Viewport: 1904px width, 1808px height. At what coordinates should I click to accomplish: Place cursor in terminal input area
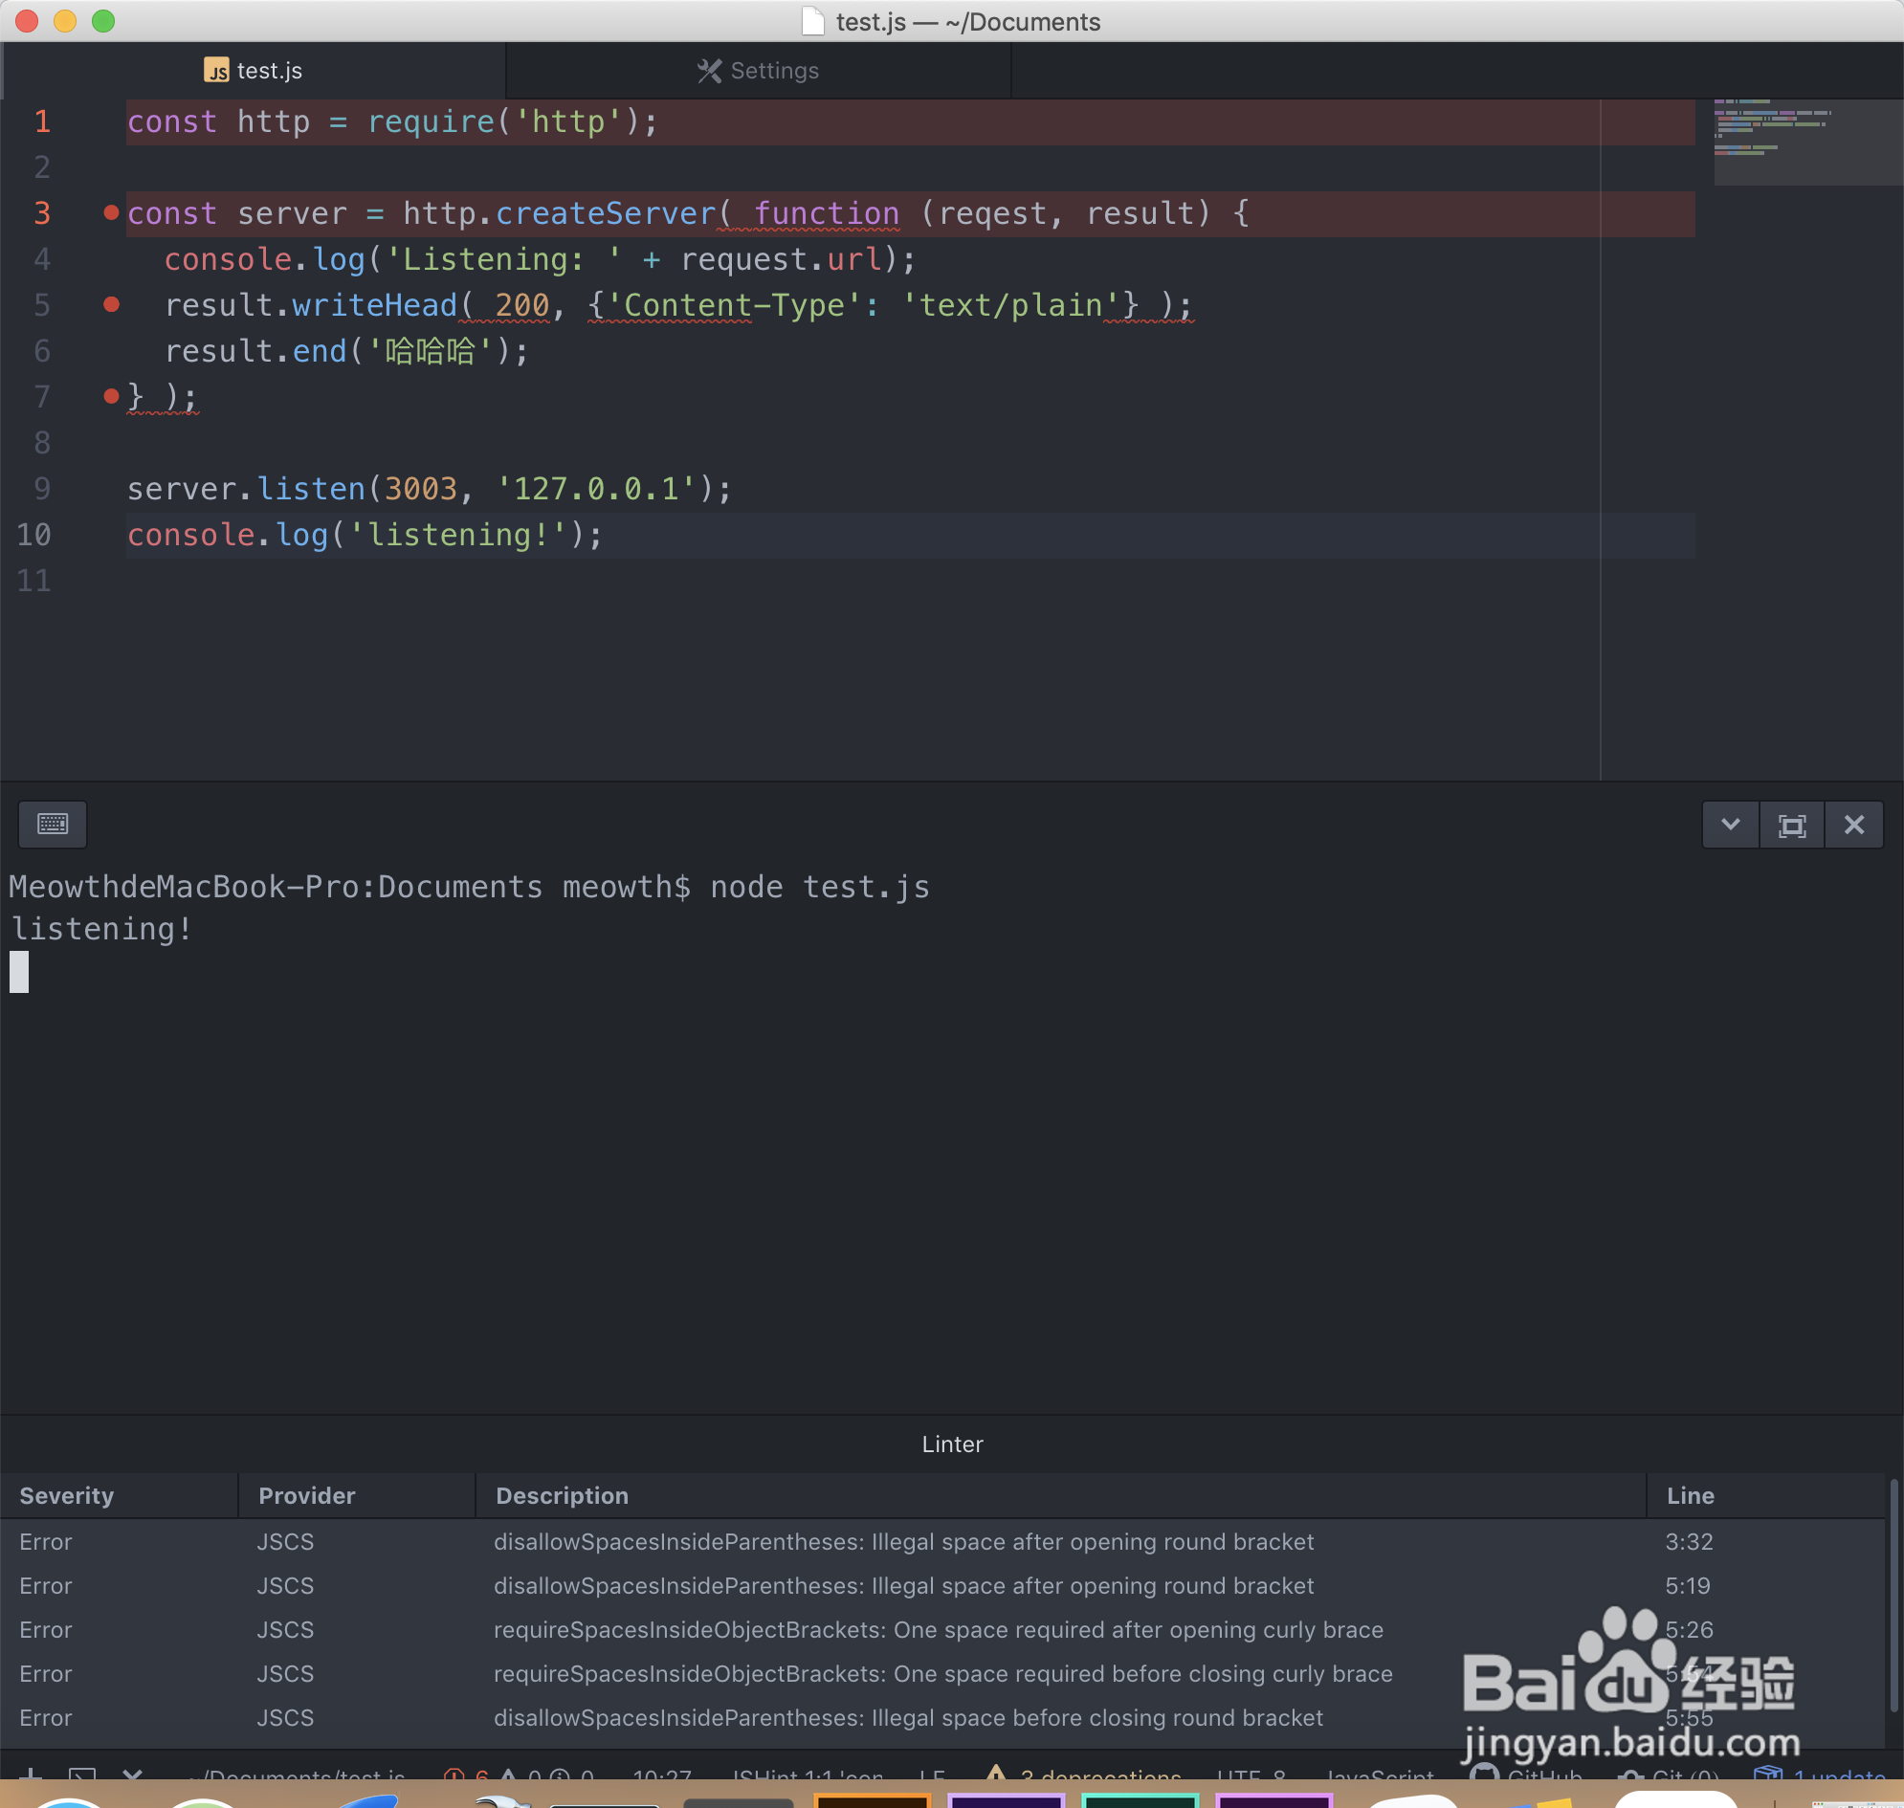click(x=20, y=972)
